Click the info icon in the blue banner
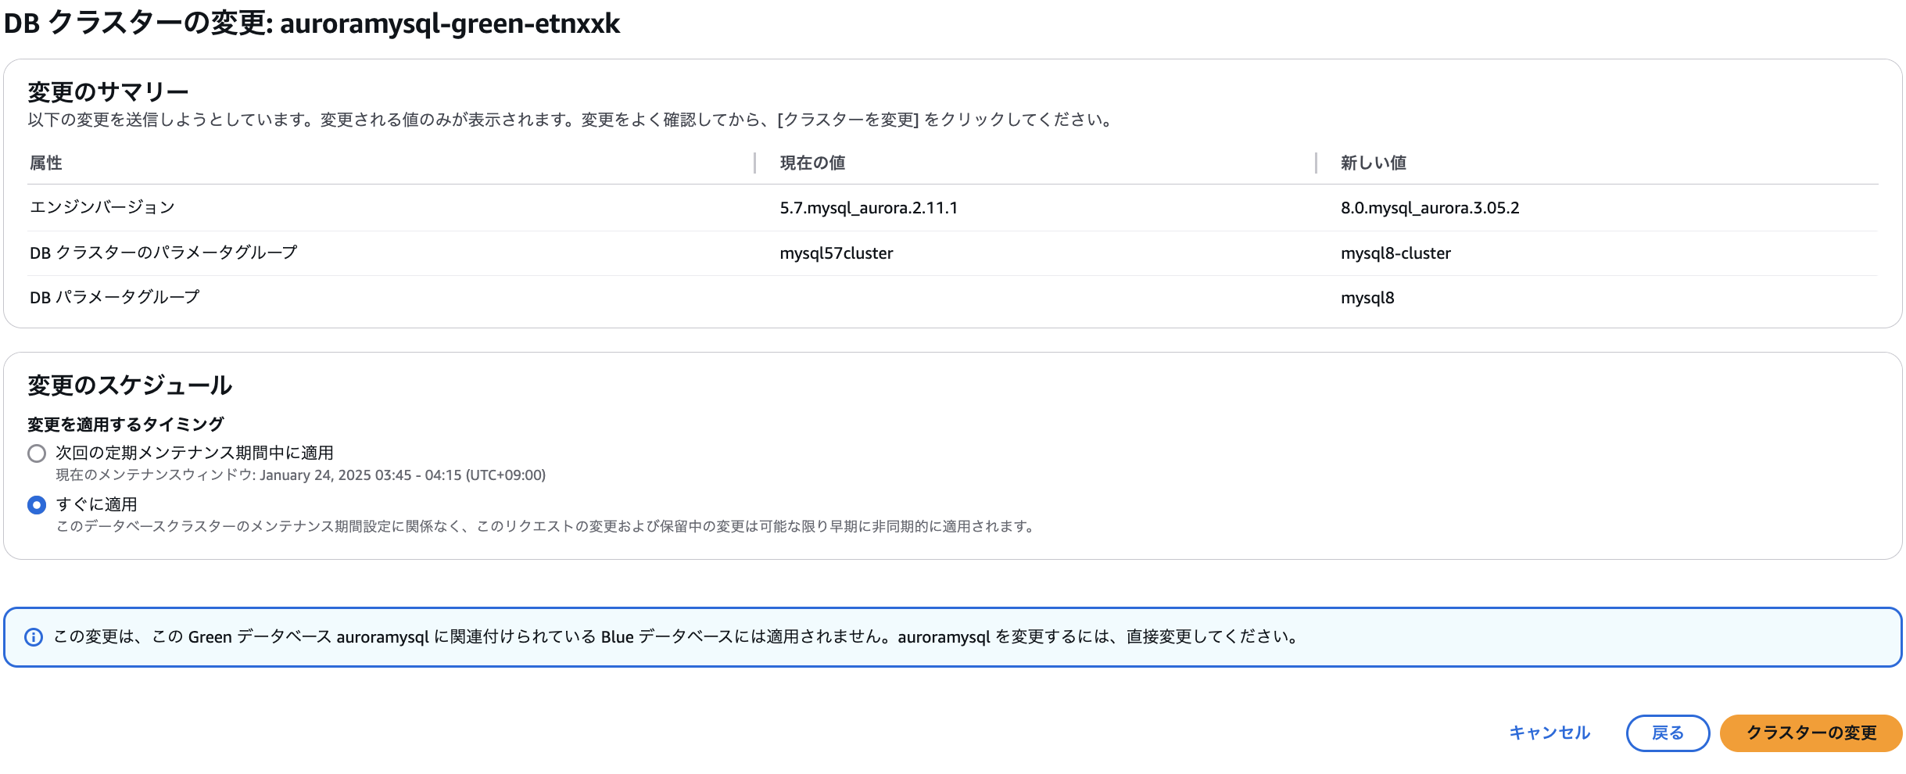1906x774 pixels. [34, 637]
